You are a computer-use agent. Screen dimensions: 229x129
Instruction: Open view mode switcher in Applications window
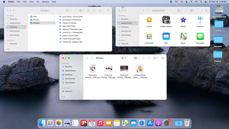(180, 10)
